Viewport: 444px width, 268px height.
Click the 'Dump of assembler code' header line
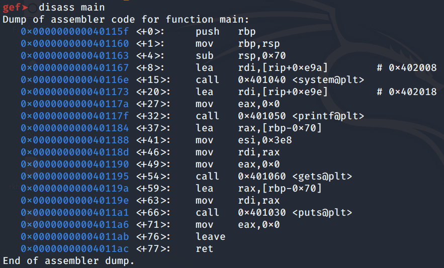click(x=126, y=19)
